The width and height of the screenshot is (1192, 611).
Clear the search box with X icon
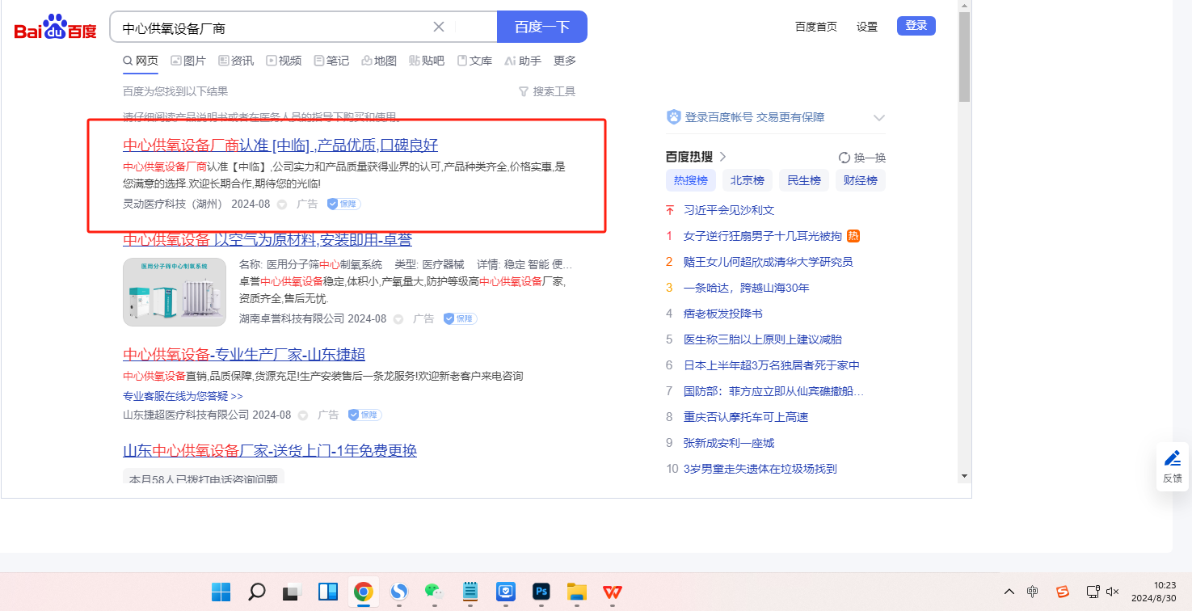point(439,27)
